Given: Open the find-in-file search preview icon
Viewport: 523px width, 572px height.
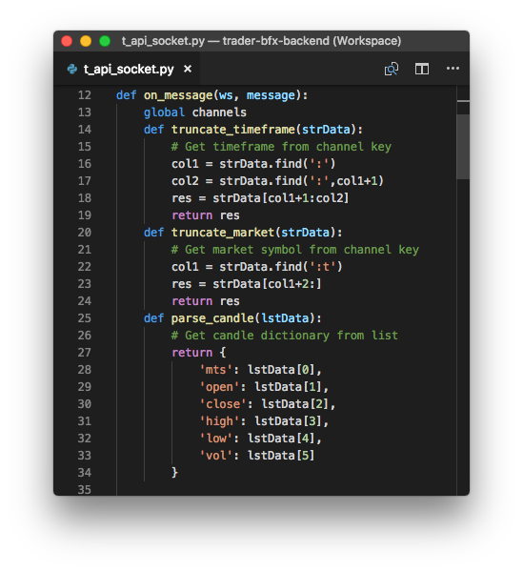Looking at the screenshot, I should [x=392, y=69].
